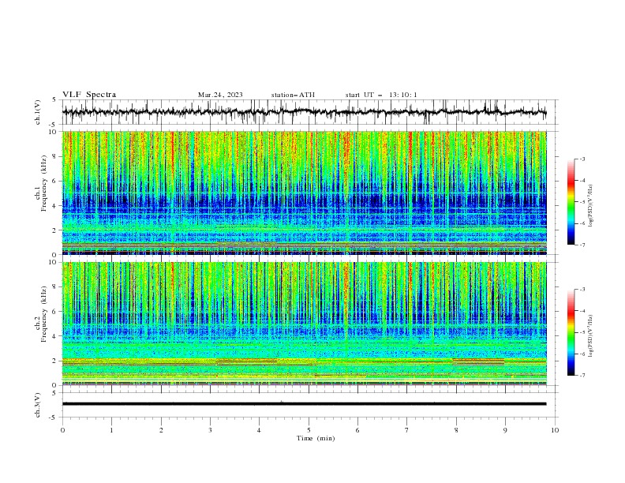Click time tick label '0' on x-axis
This screenshot has height=483, width=625.
(62, 430)
